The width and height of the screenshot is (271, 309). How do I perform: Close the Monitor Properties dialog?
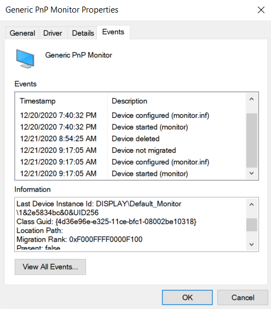point(261,10)
